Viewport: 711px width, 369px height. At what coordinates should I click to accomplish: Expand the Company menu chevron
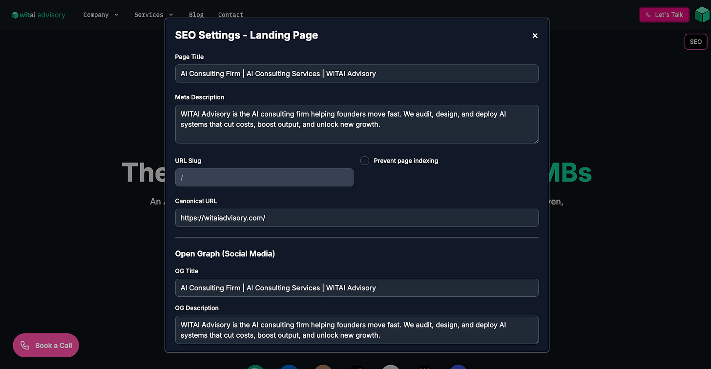[x=116, y=15]
